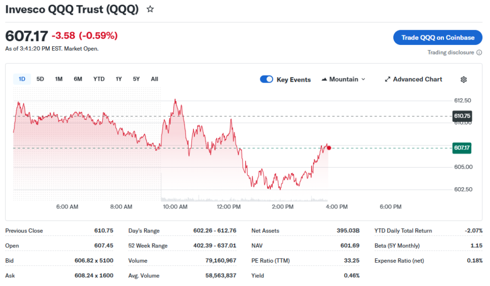Image resolution: width=490 pixels, height=286 pixels.
Task: Select the 5Y time range
Action: pyautogui.click(x=136, y=79)
